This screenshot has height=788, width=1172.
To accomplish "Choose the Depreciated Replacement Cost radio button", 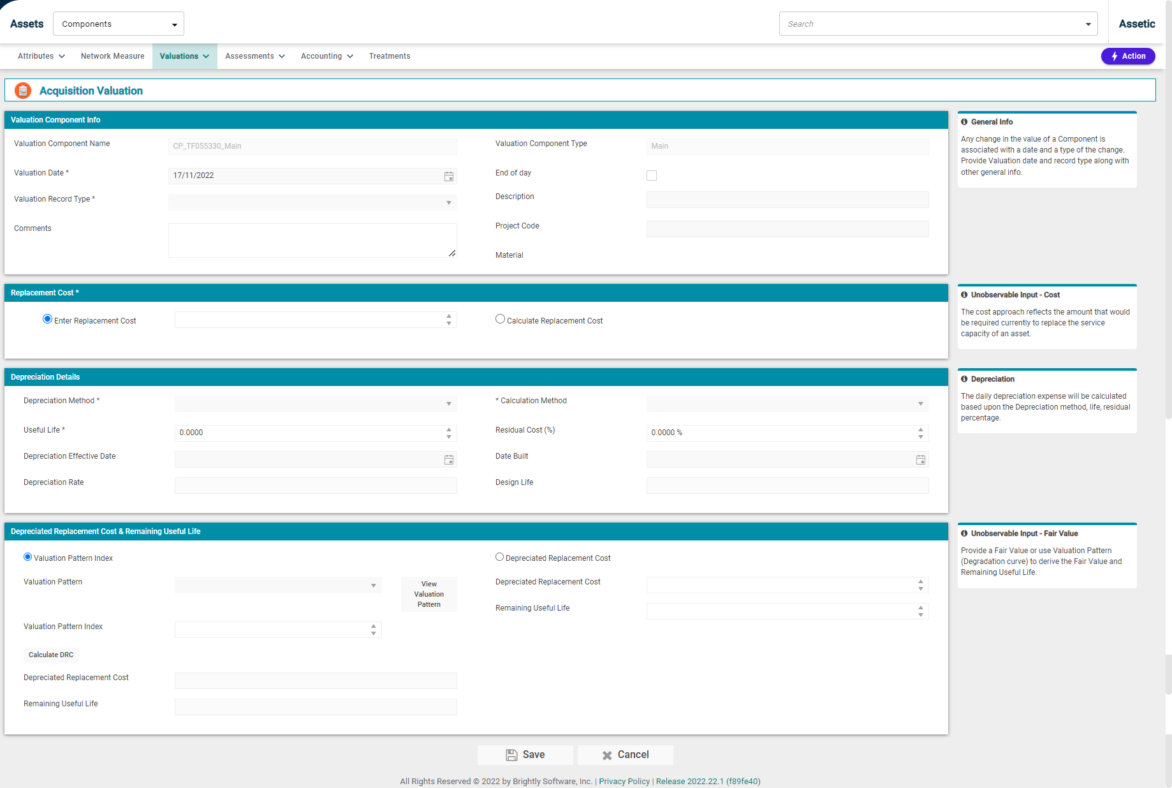I will tap(499, 557).
